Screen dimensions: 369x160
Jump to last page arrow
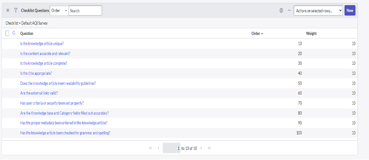[209, 148]
